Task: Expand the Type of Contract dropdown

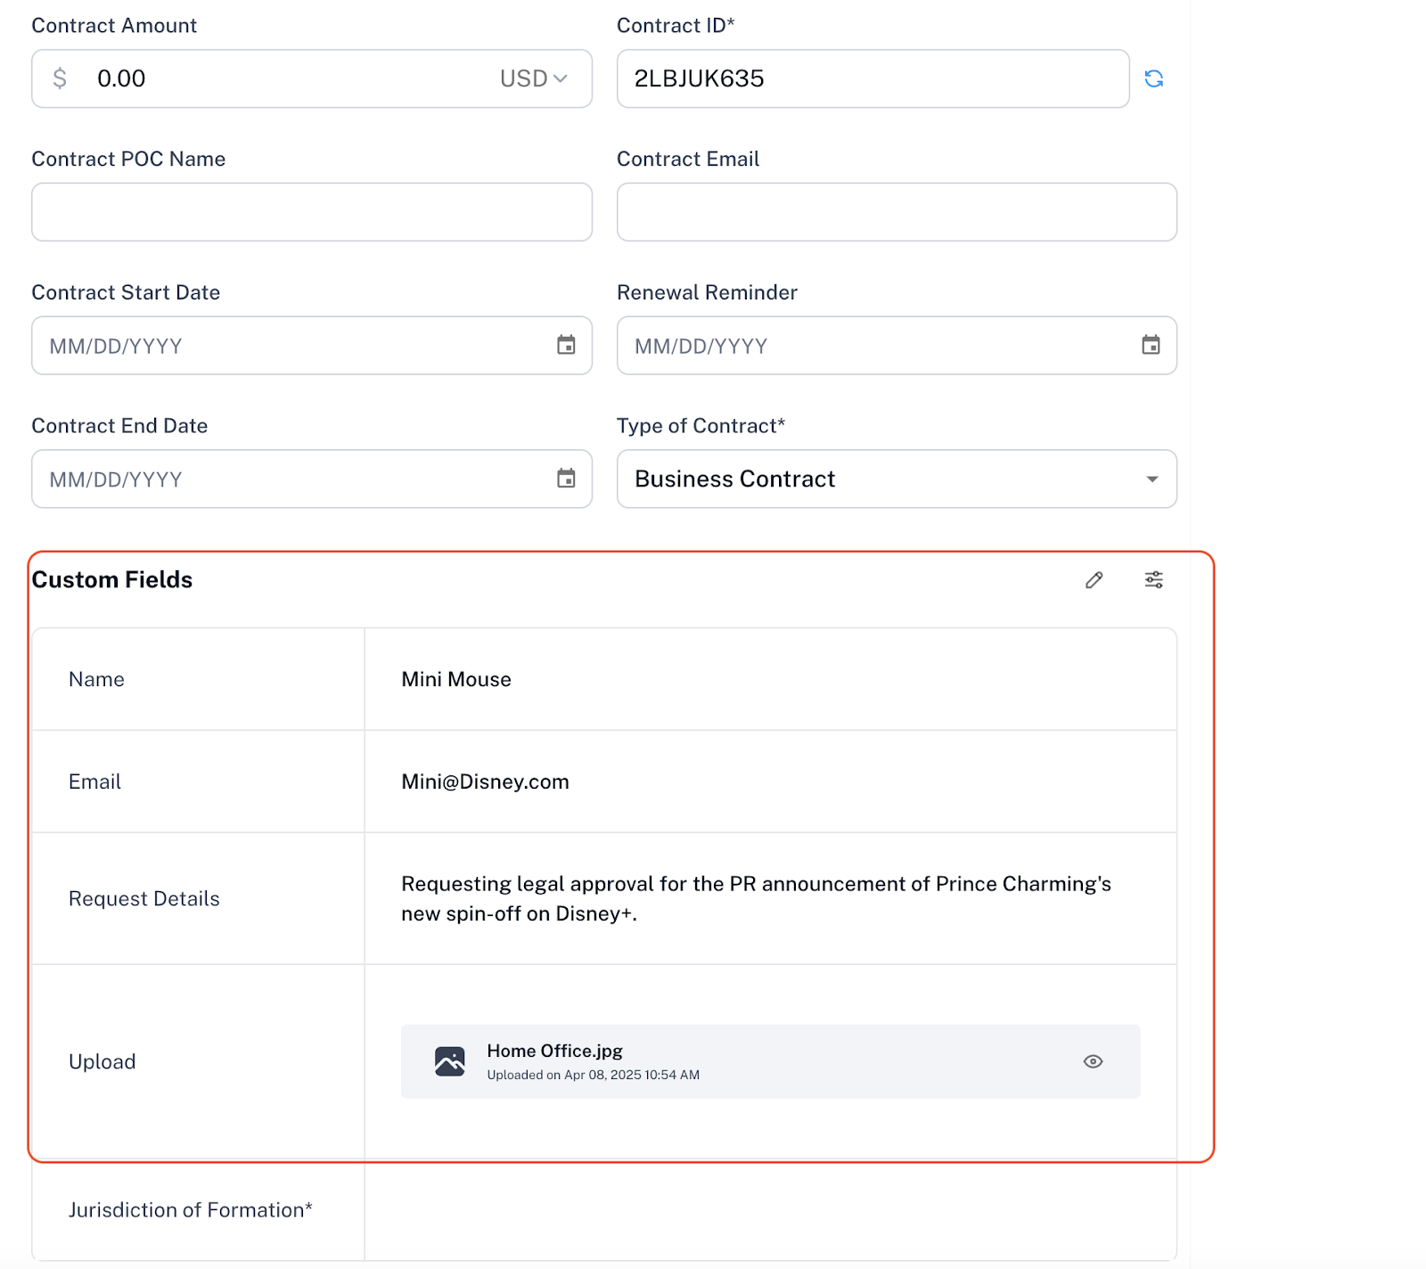Action: coord(897,479)
